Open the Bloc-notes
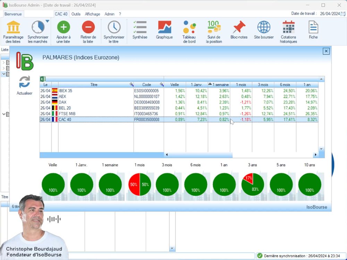The width and height of the screenshot is (347, 260). pyautogui.click(x=239, y=30)
